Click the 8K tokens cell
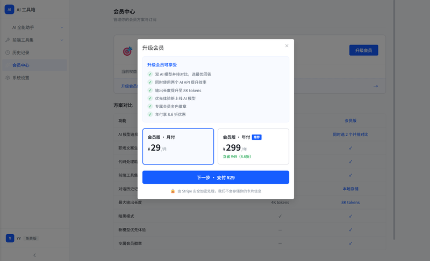430x261 pixels. 350,203
